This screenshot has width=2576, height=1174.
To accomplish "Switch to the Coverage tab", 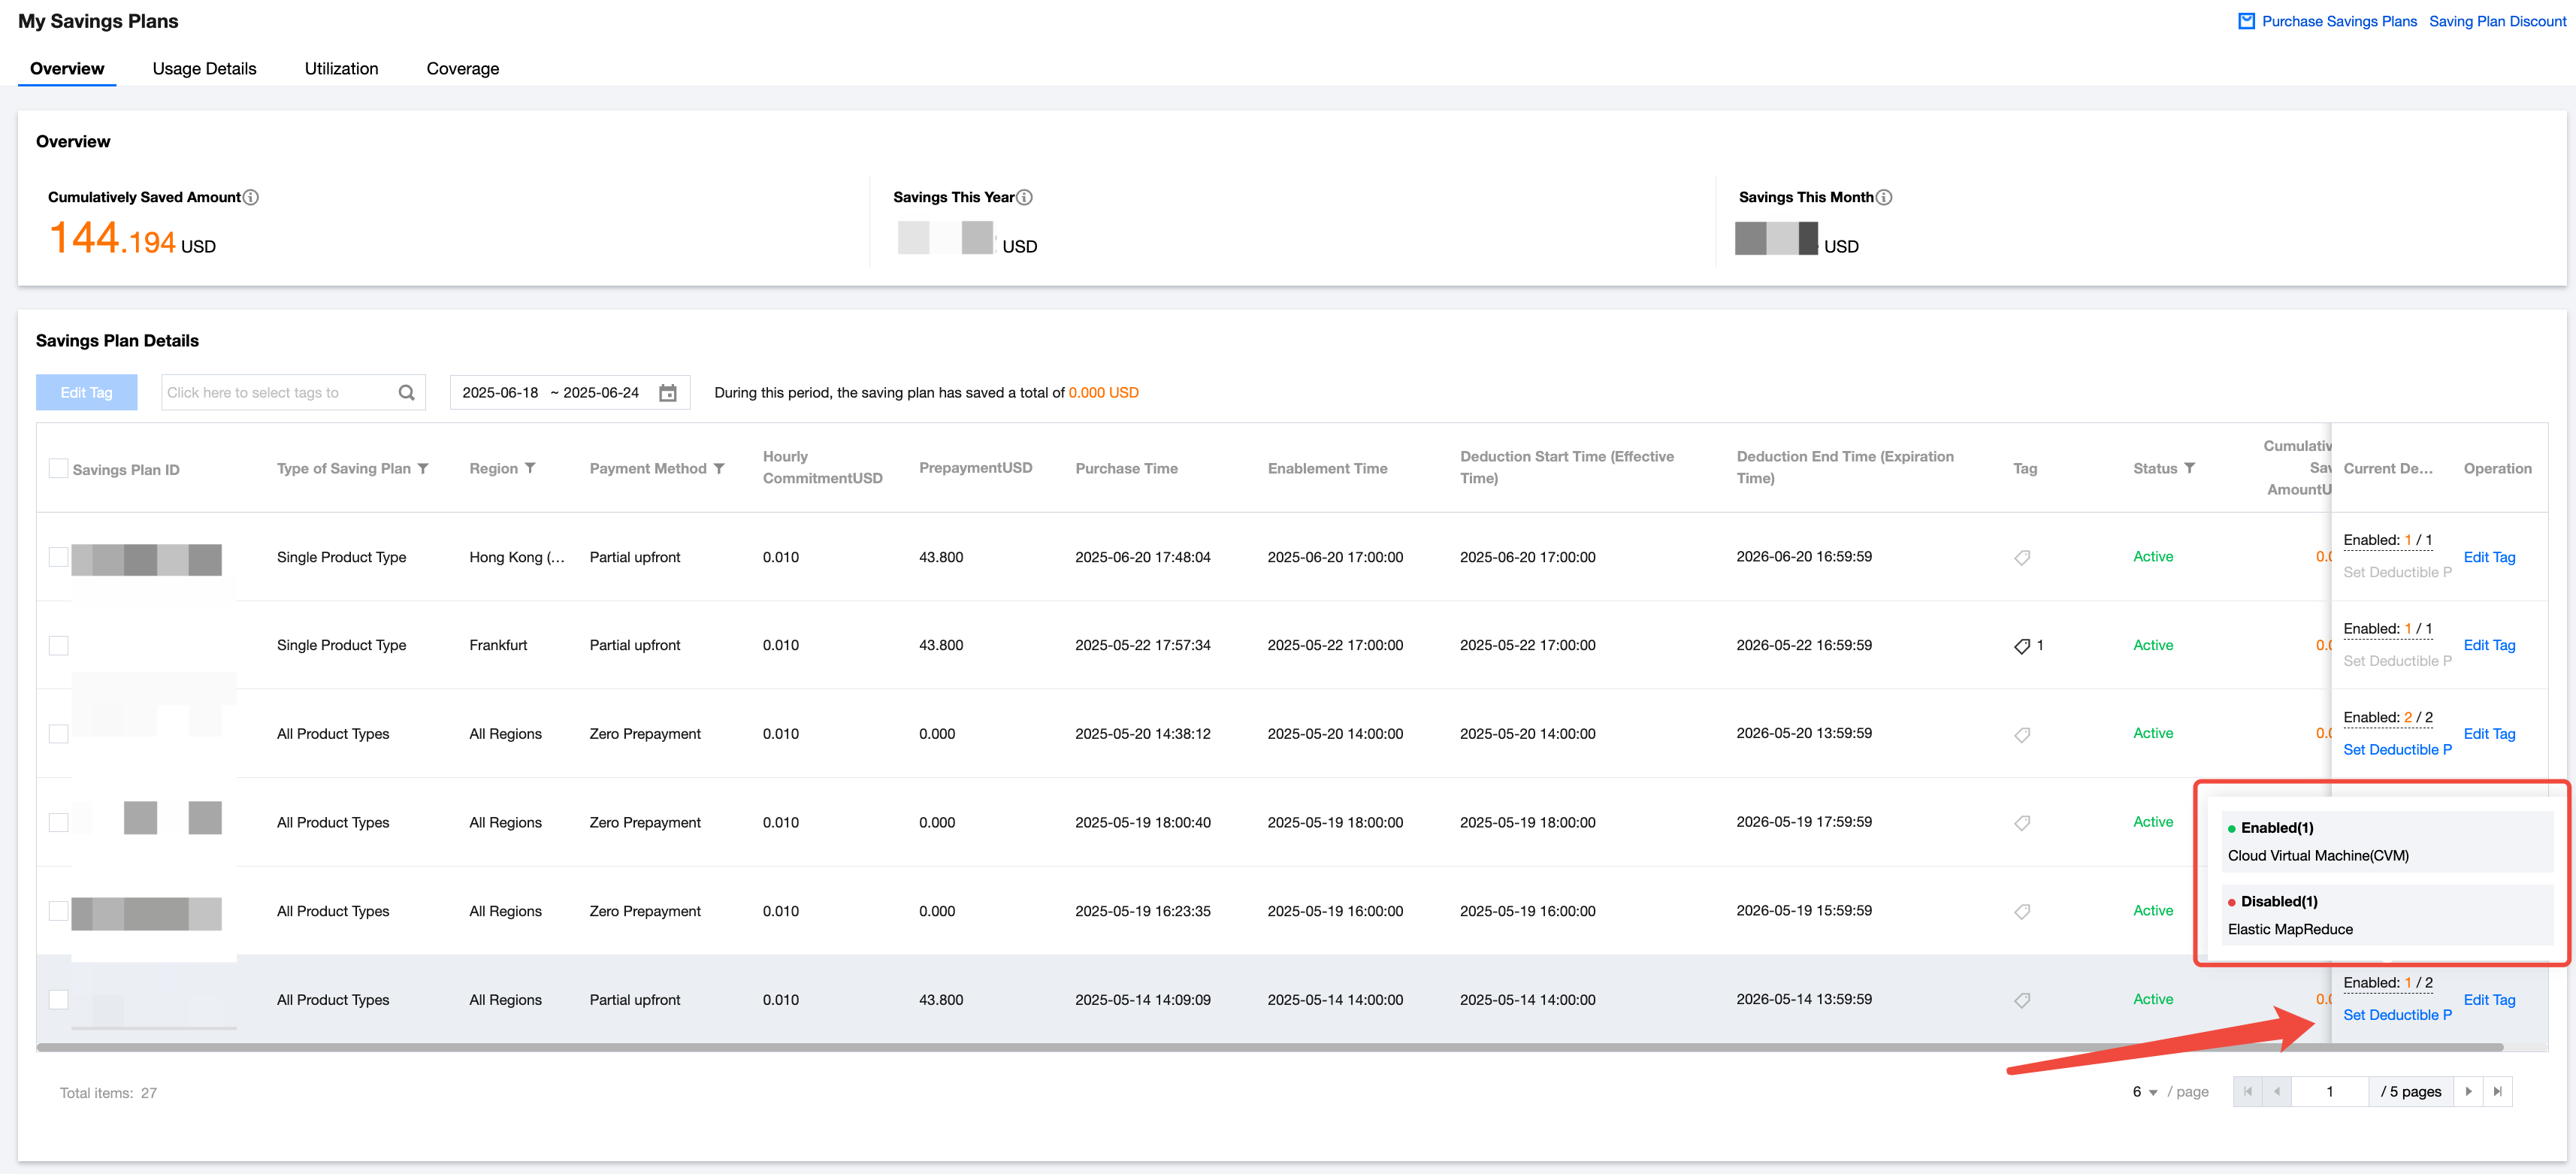I will [x=462, y=68].
